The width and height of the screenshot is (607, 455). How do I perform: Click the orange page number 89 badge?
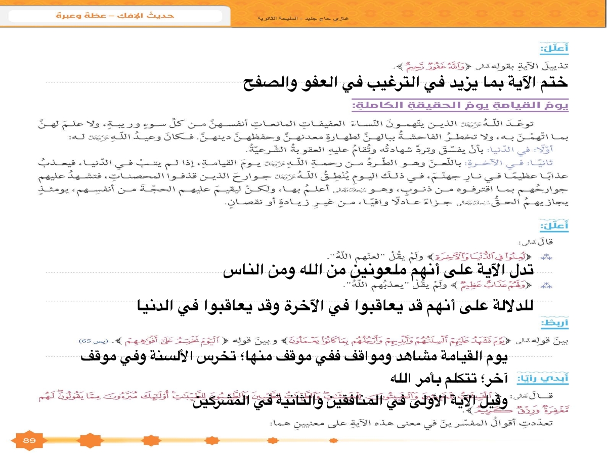point(29,440)
